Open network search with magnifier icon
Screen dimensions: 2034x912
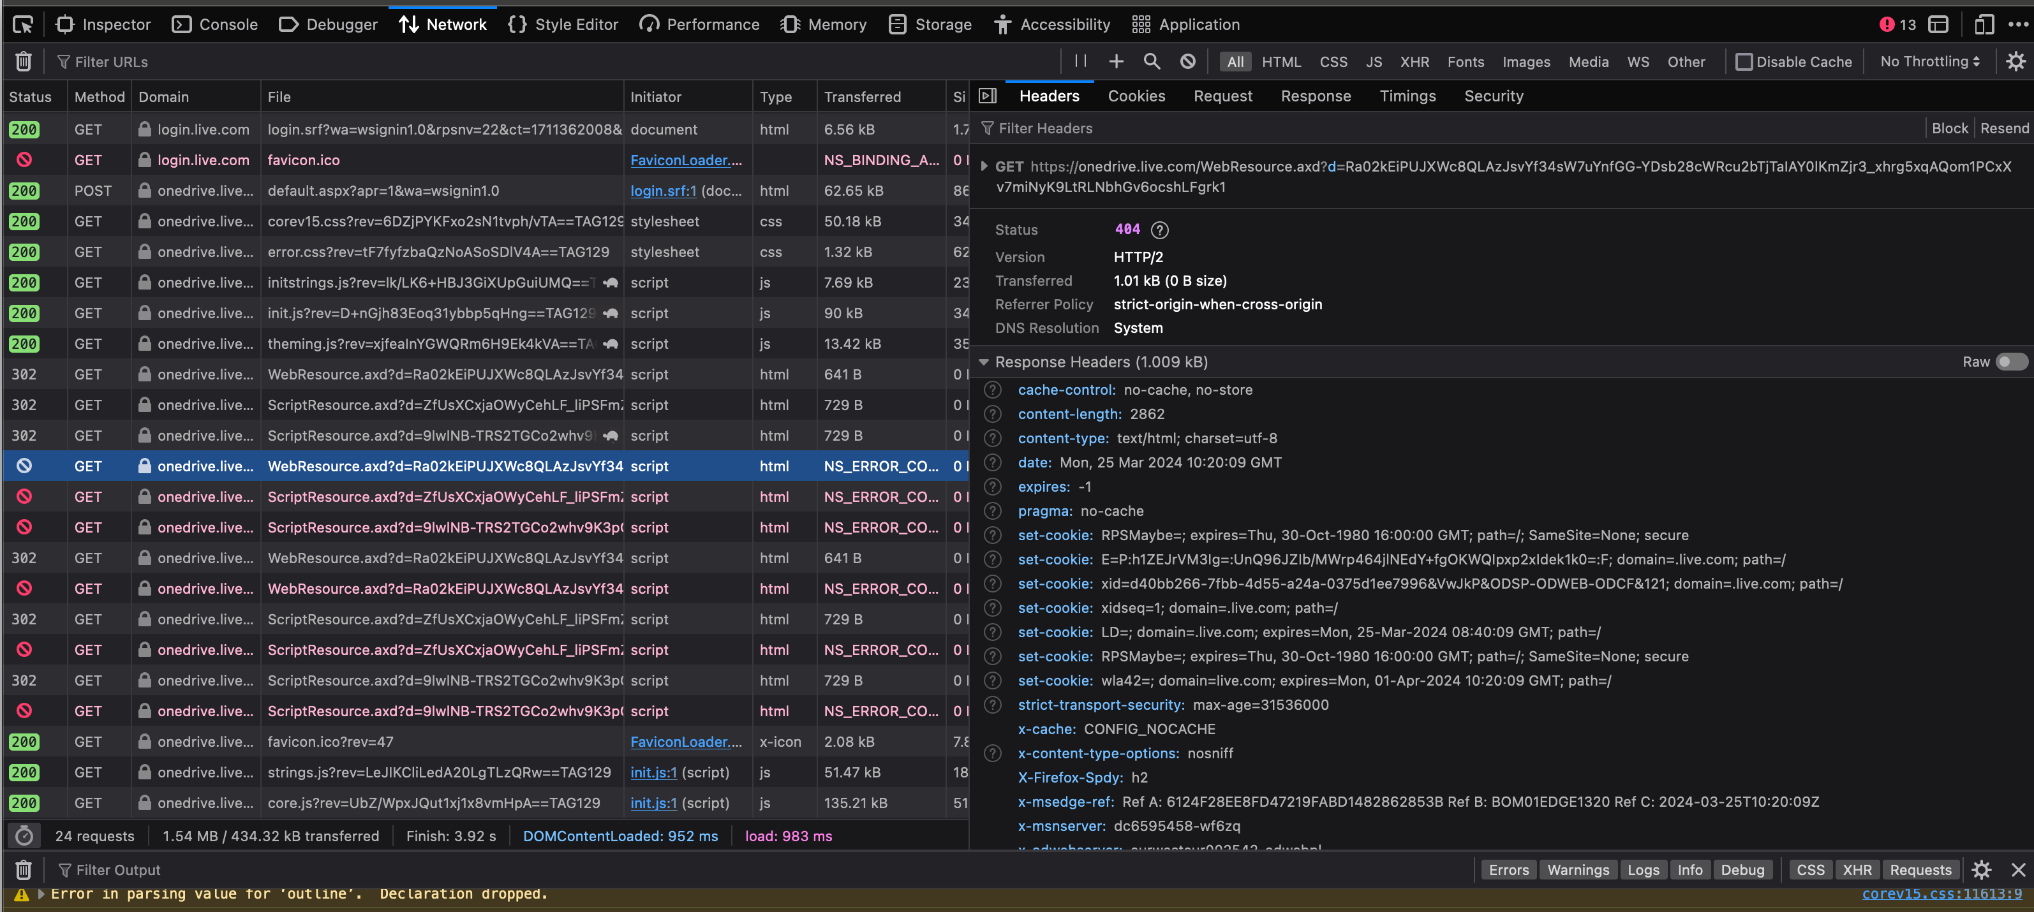click(x=1151, y=62)
